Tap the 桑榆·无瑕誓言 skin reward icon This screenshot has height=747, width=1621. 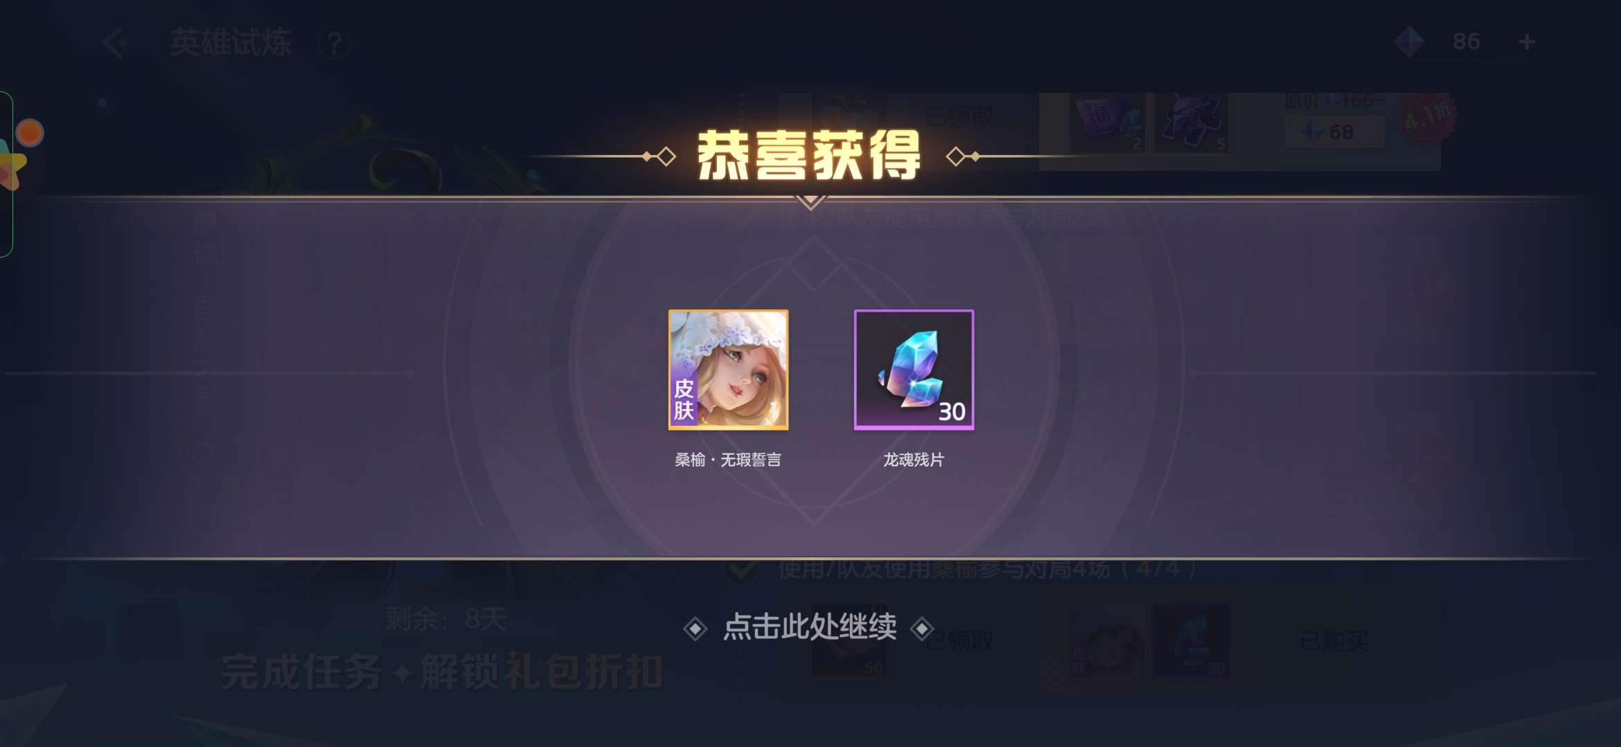coord(728,370)
